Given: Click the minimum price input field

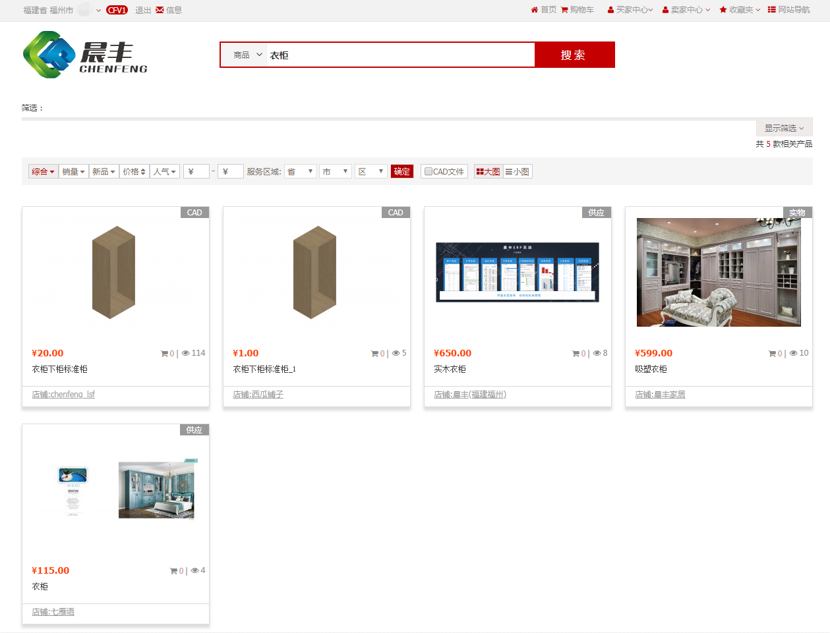Looking at the screenshot, I should click(196, 172).
